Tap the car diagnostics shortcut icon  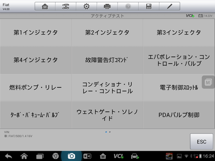(135, 156)
